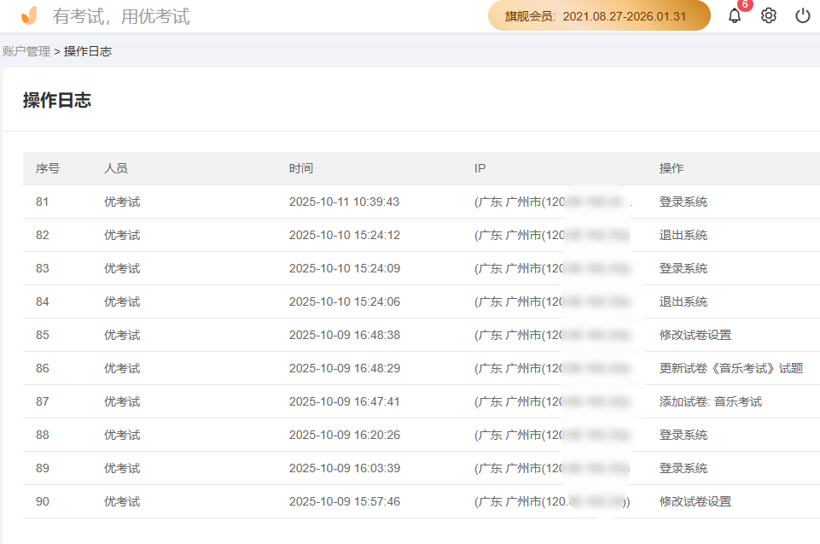Select the 更新试卷《音乐考试》试题 log entry
This screenshot has height=544, width=820.
pyautogui.click(x=730, y=369)
